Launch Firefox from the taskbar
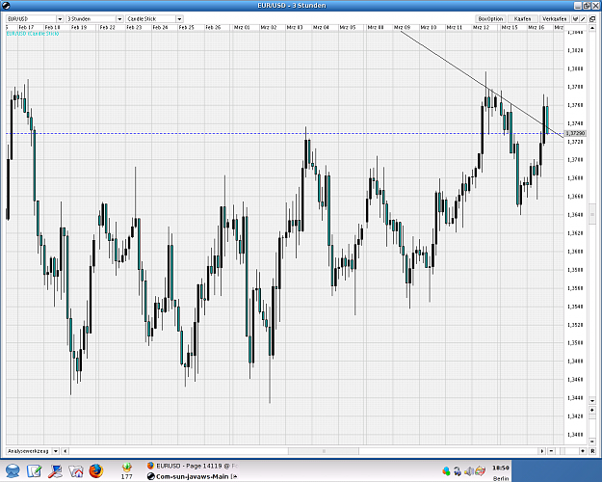 (x=96, y=470)
